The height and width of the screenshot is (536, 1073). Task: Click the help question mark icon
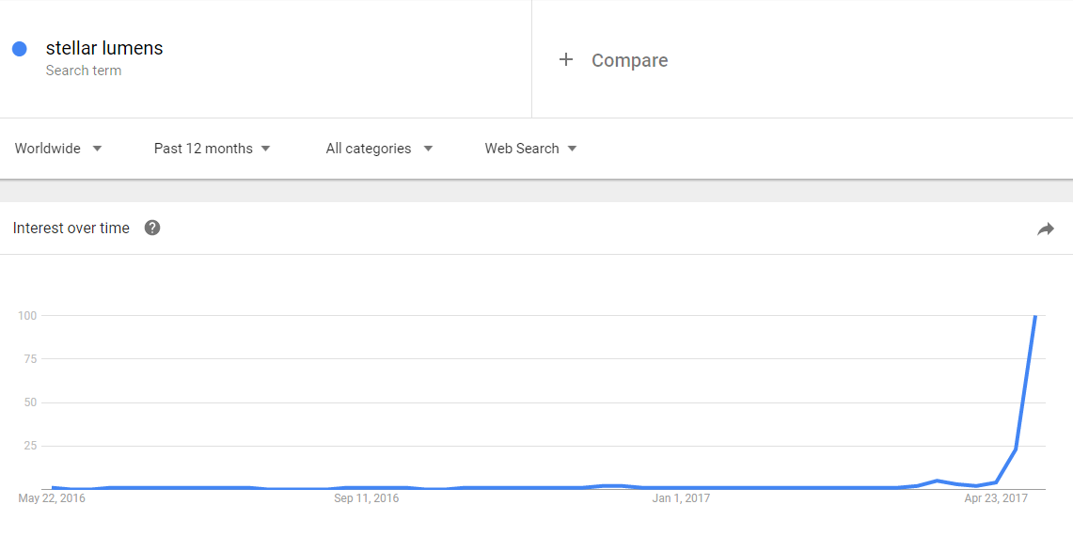[152, 228]
